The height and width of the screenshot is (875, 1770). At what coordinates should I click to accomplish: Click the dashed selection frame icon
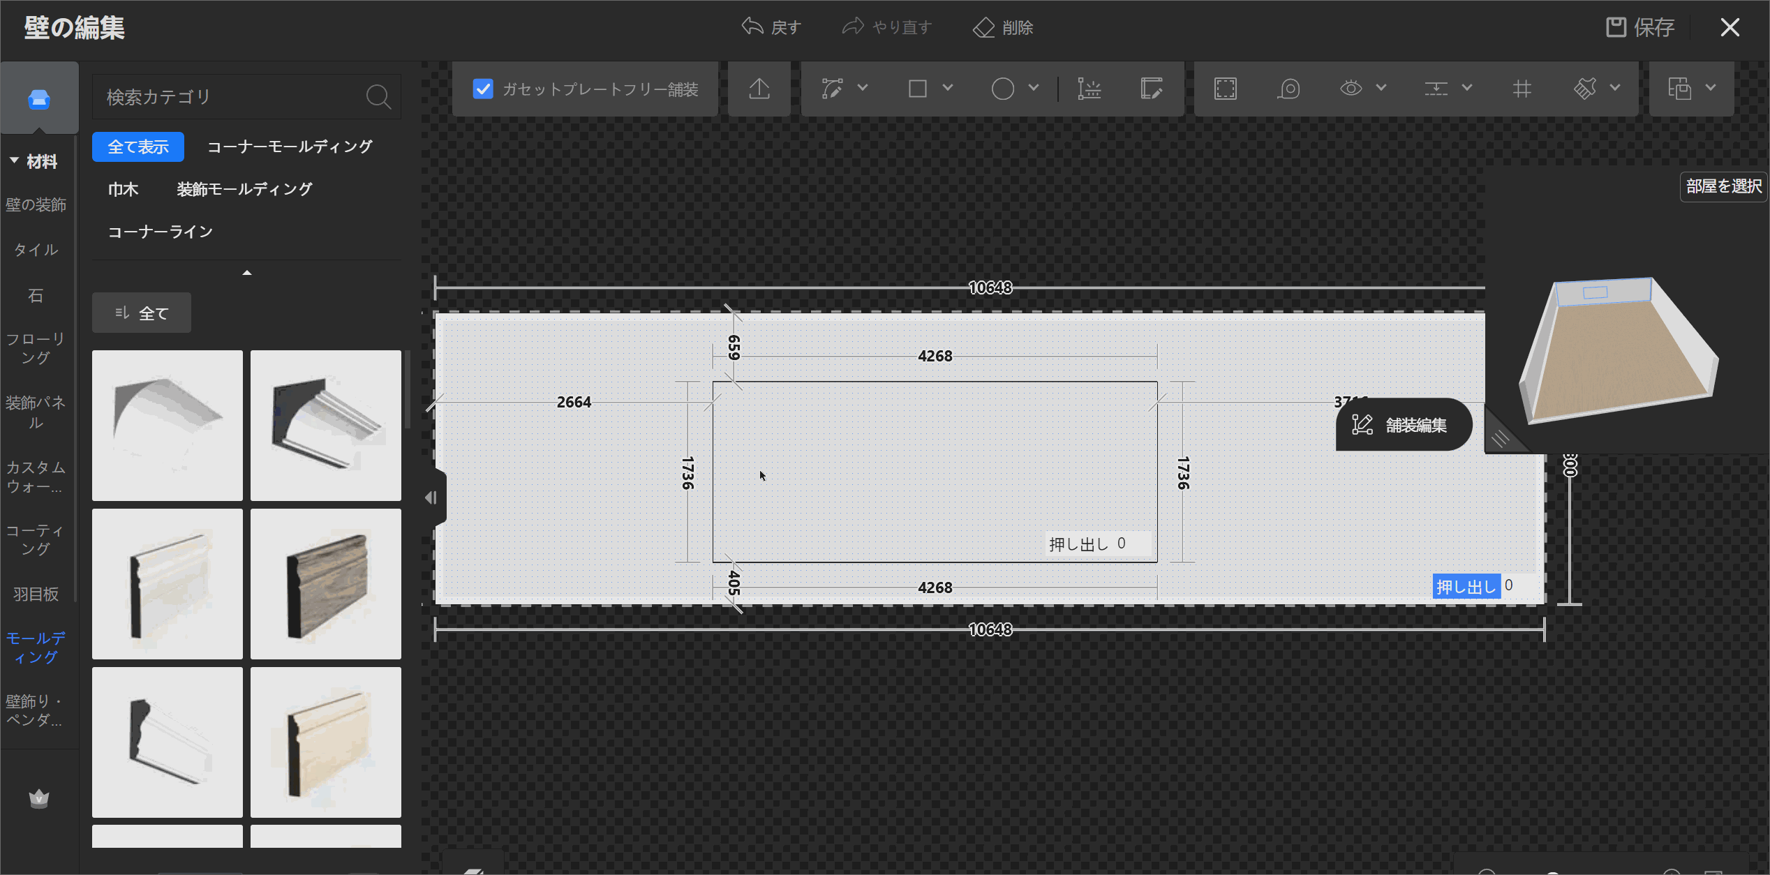coord(1226,89)
